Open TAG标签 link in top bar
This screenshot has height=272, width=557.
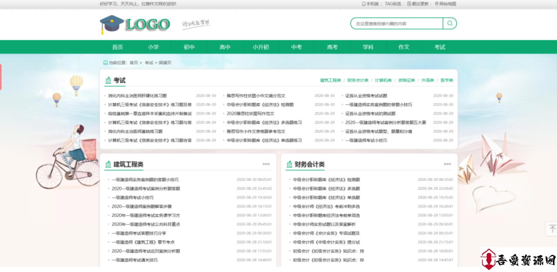(x=393, y=4)
